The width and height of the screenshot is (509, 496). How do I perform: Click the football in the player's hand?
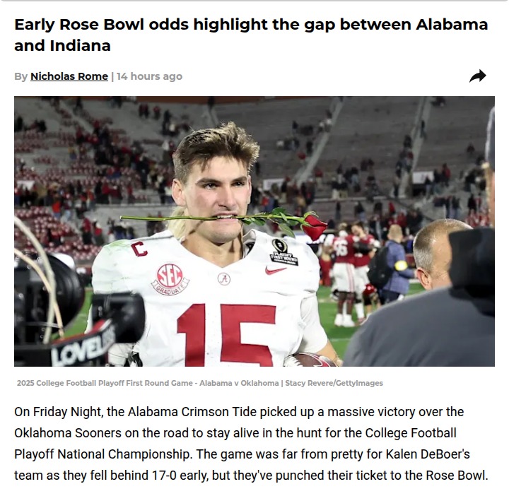(x=311, y=360)
